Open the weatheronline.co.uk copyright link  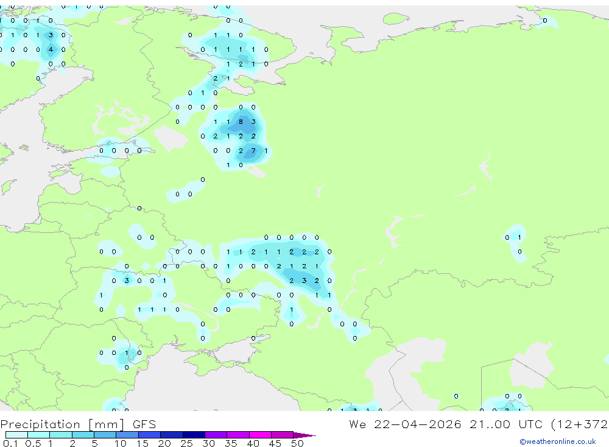pyautogui.click(x=558, y=442)
